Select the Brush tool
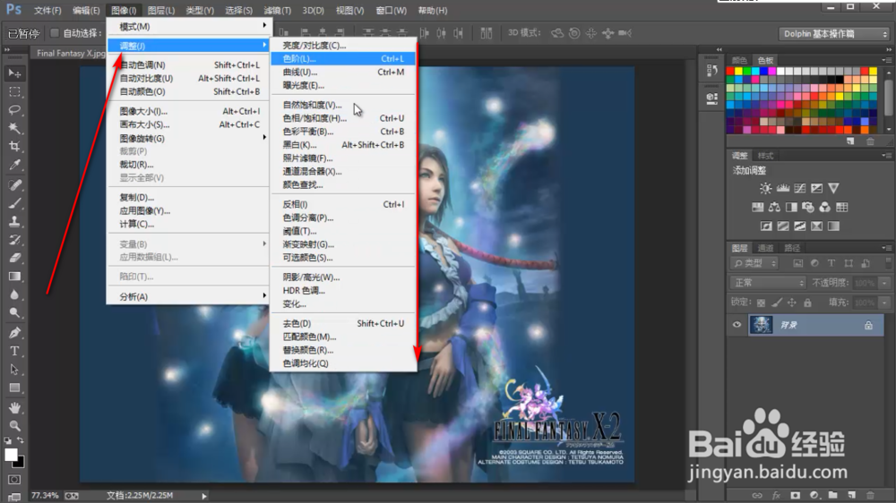The width and height of the screenshot is (896, 503). (14, 203)
